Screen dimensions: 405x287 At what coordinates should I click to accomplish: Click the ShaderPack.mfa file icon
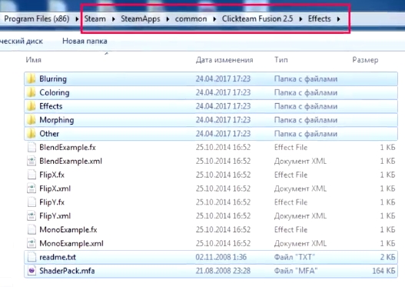(x=32, y=271)
